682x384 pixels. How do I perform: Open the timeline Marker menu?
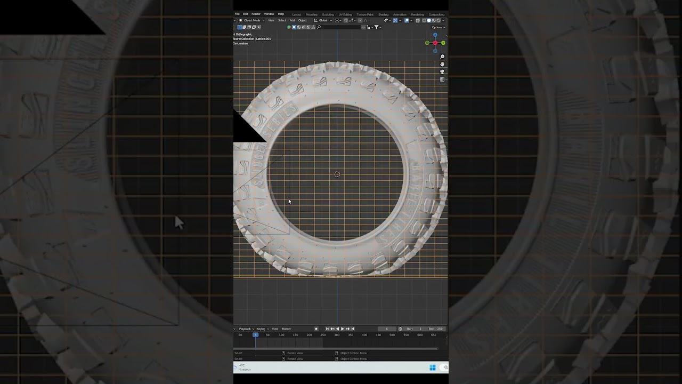(286, 329)
